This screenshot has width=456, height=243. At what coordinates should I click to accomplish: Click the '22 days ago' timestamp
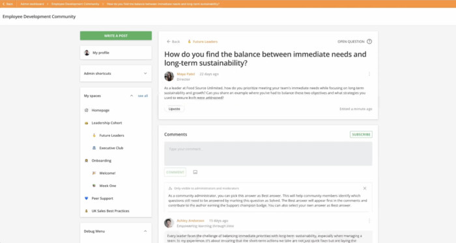pos(209,74)
